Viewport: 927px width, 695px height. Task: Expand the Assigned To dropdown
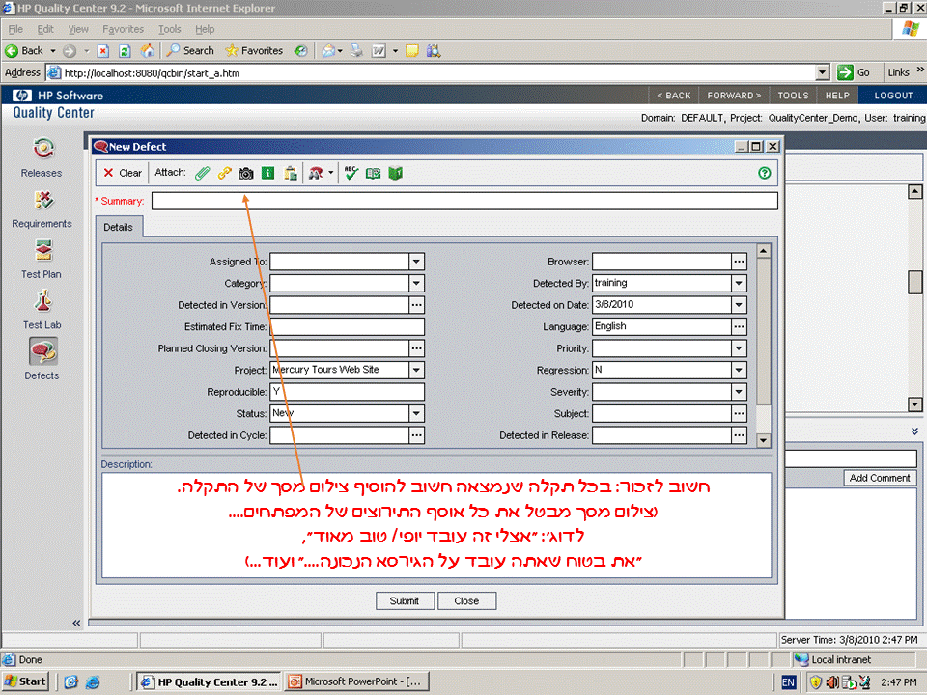416,262
